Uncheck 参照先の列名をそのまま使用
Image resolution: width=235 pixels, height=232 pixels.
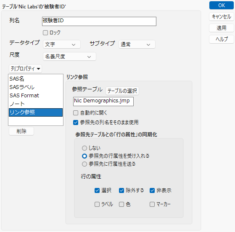point(76,123)
